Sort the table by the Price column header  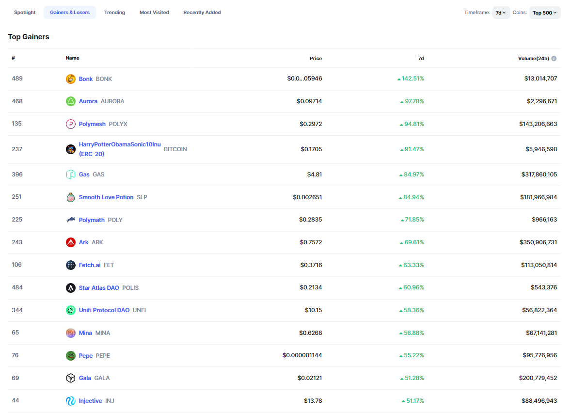click(316, 58)
